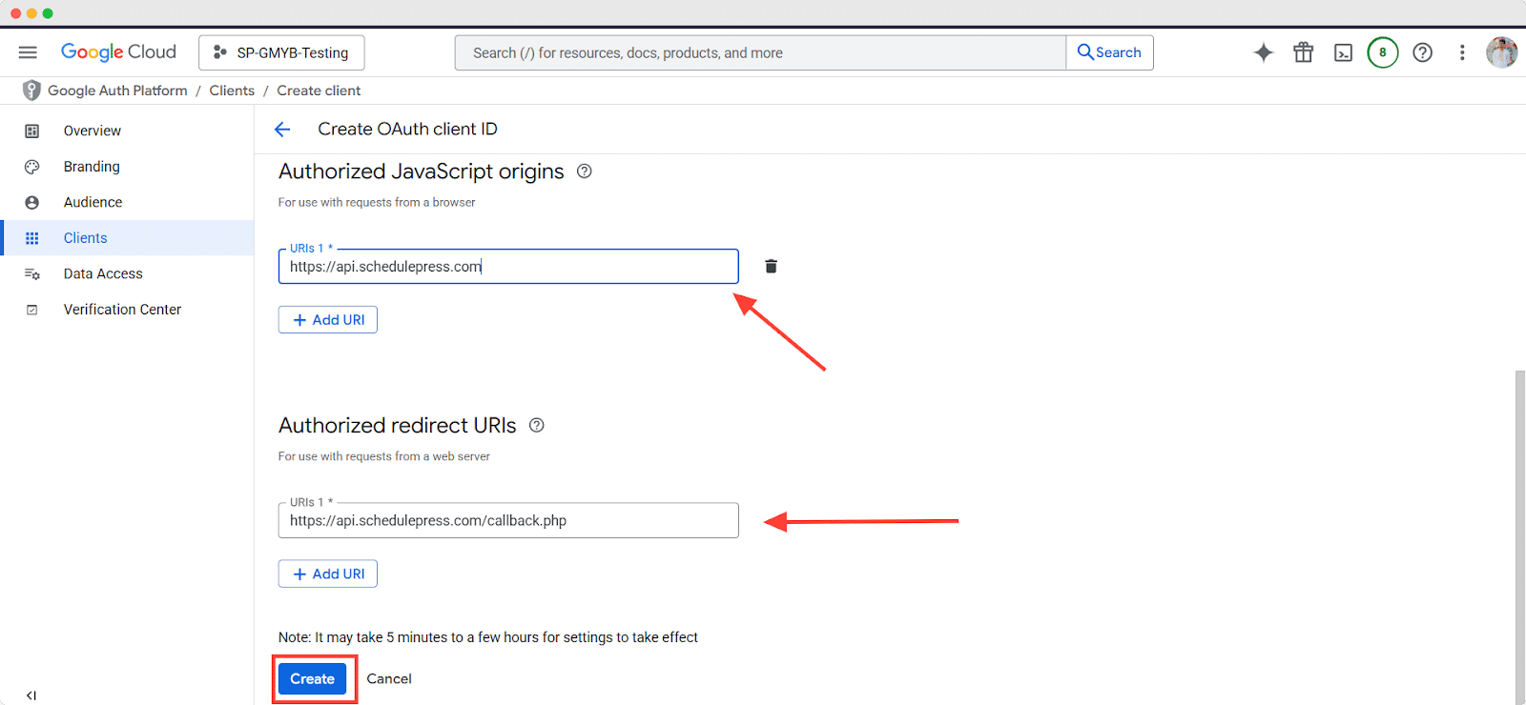The width and height of the screenshot is (1526, 705).
Task: Edit the JavaScript origins URI field
Action: pos(508,267)
